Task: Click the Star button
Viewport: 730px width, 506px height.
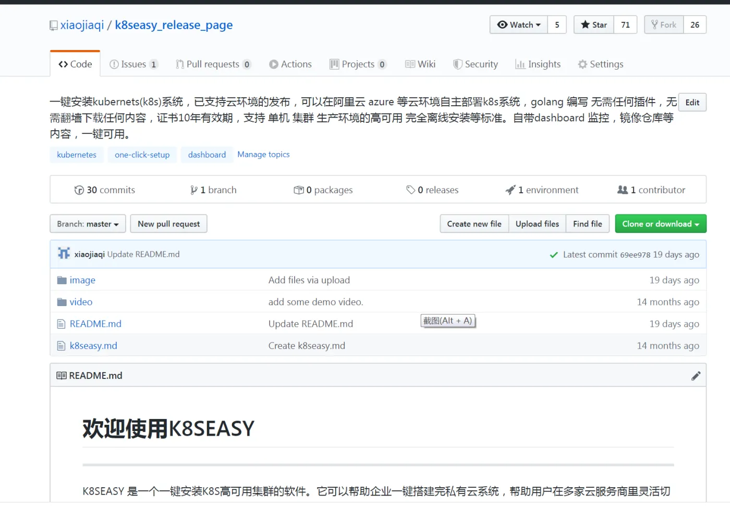Action: (594, 24)
